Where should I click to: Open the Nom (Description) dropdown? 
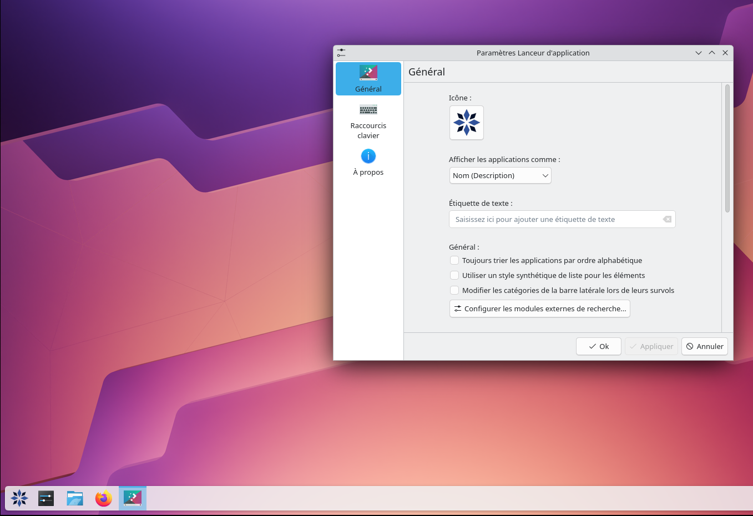pyautogui.click(x=501, y=175)
